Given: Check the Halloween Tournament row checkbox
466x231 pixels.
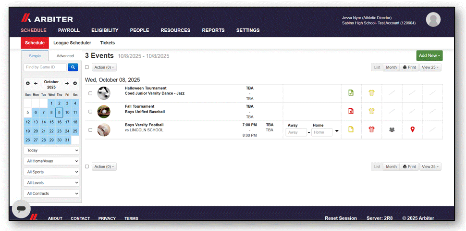Looking at the screenshot, I should 90,93.
